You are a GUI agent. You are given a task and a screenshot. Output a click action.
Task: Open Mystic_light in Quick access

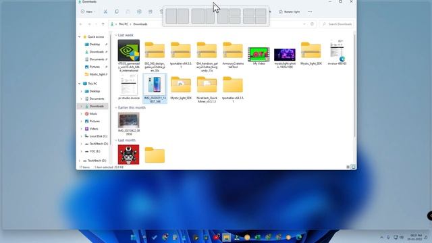97,74
